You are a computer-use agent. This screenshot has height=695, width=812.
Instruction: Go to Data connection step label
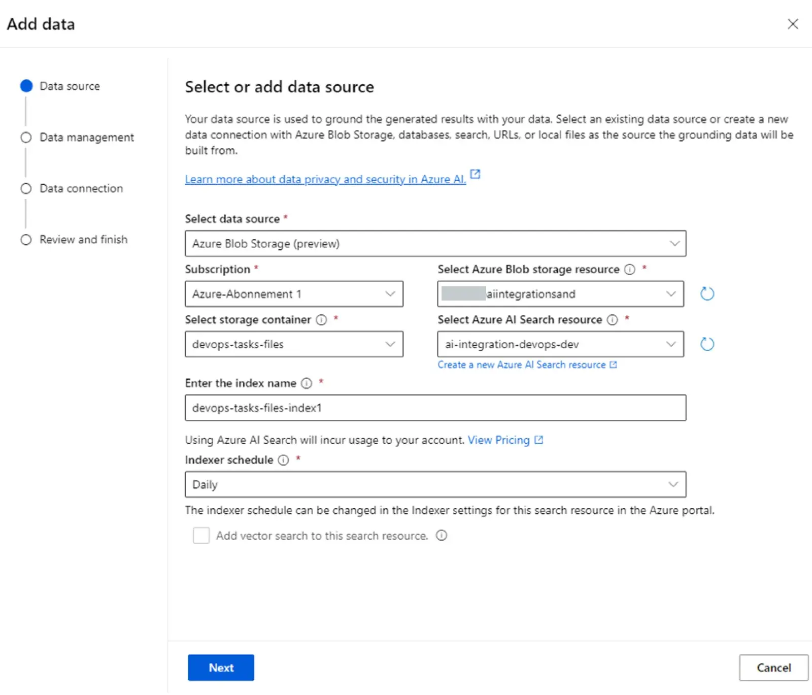[81, 189]
